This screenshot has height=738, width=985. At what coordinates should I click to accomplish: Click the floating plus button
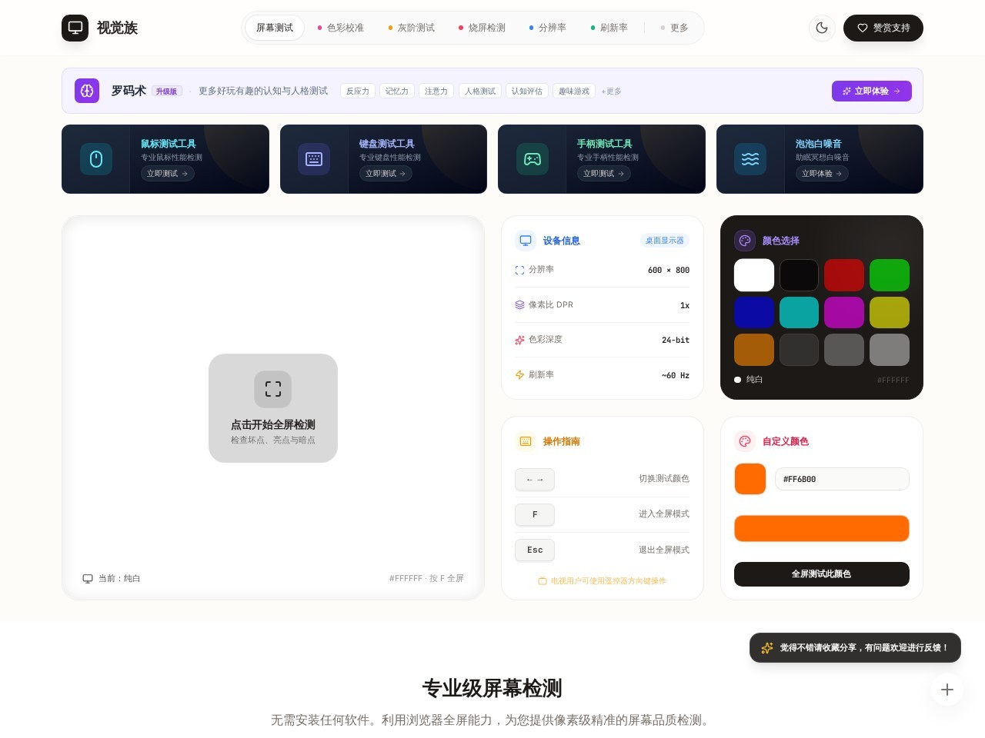click(947, 690)
